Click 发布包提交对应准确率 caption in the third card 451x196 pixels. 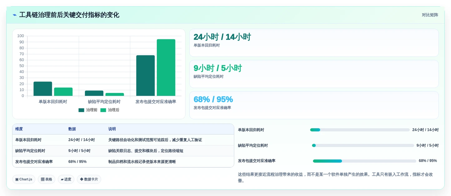[x=212, y=108]
